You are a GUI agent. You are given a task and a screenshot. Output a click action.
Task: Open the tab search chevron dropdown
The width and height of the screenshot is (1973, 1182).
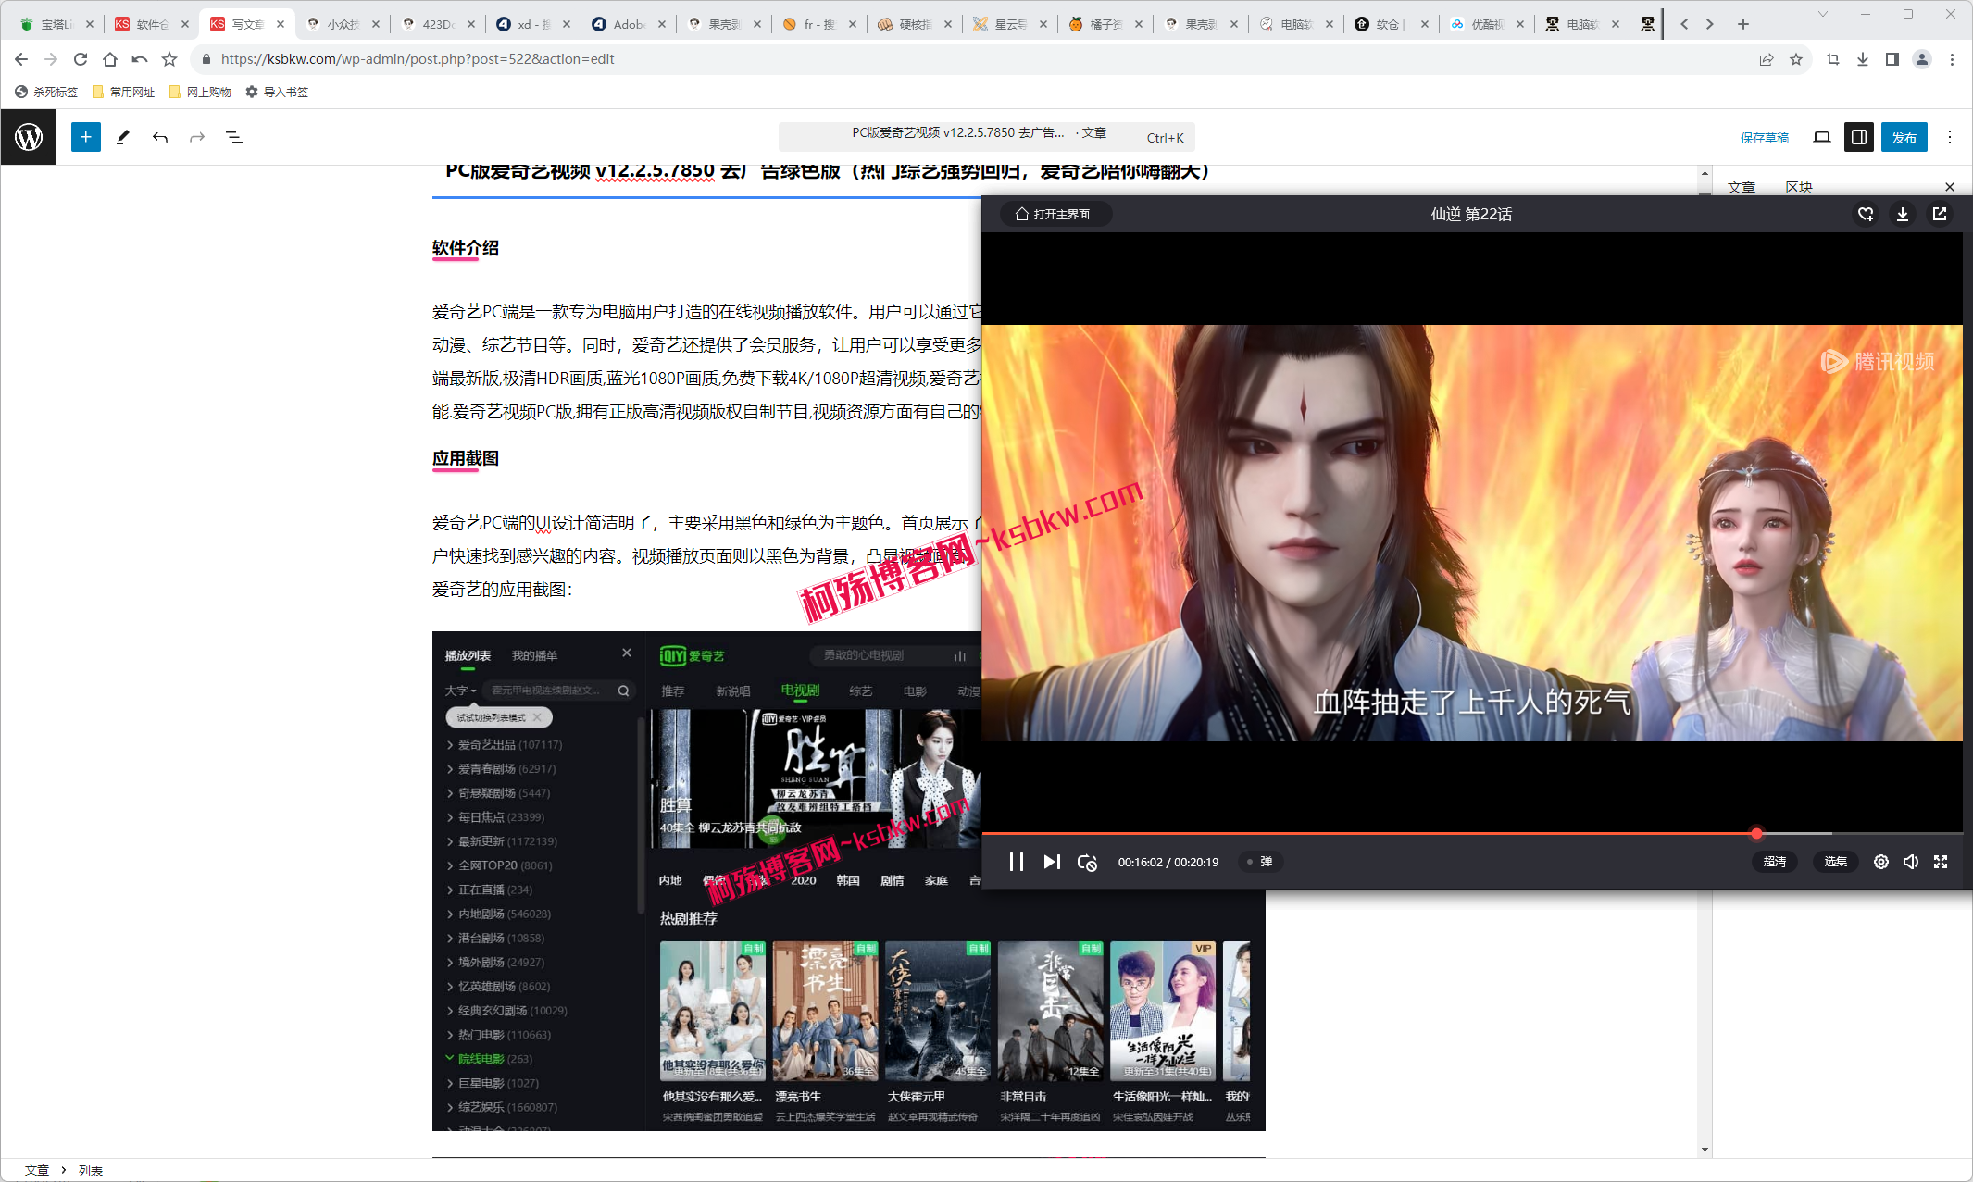click(x=1822, y=14)
